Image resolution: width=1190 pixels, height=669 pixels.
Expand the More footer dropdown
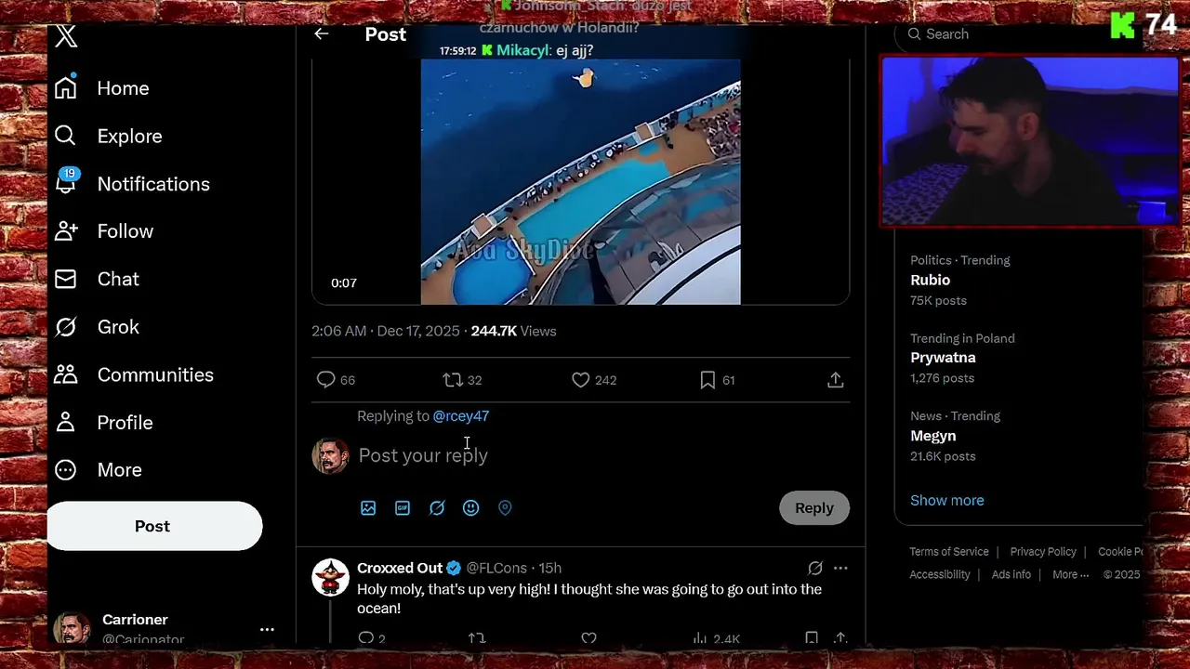pyautogui.click(x=1070, y=574)
